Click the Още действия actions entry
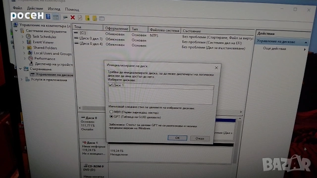Image resolution: width=317 pixels, height=178 pixels. coord(274,48)
